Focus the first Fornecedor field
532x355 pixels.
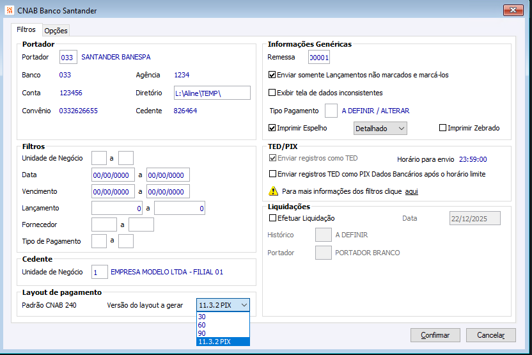[x=104, y=225]
